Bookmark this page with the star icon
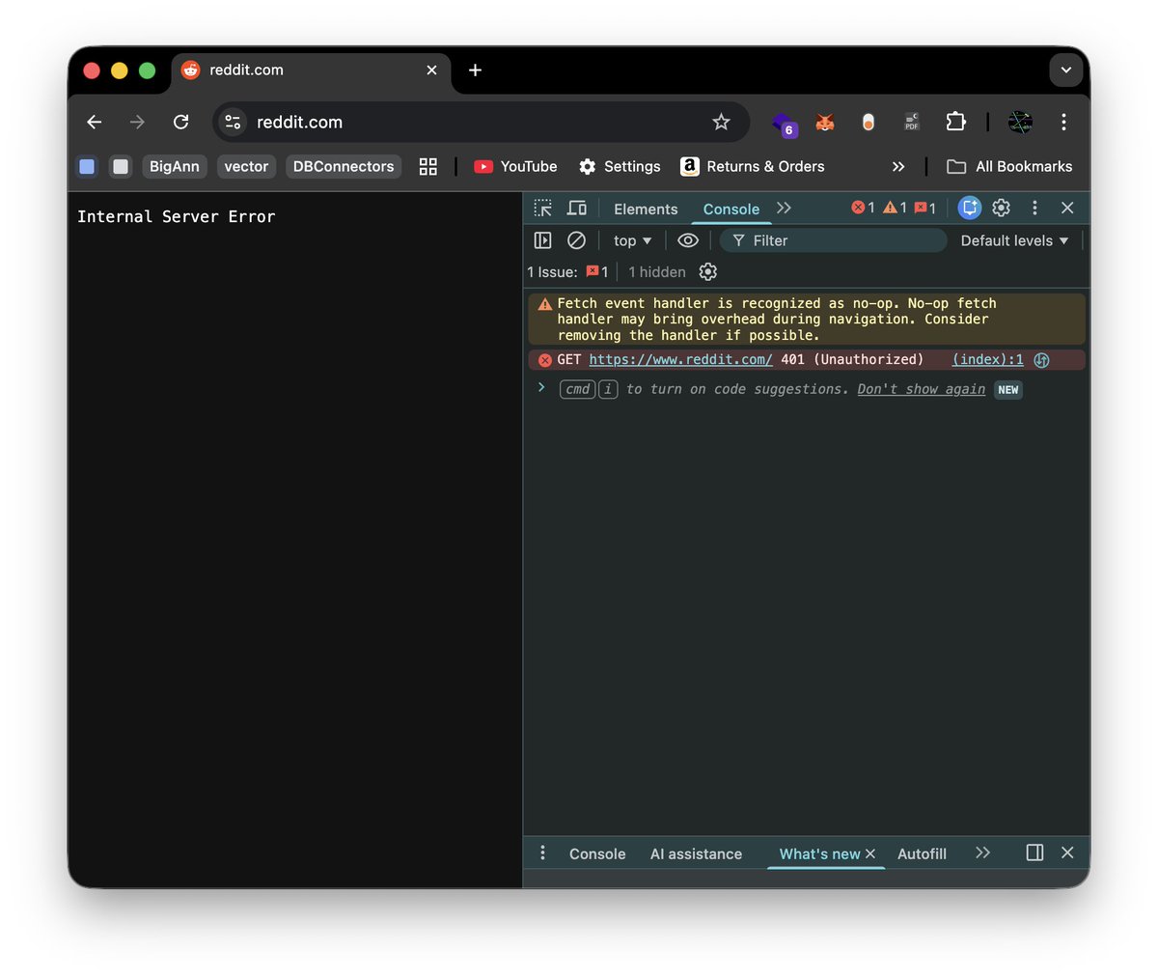Image resolution: width=1158 pixels, height=978 pixels. click(721, 122)
